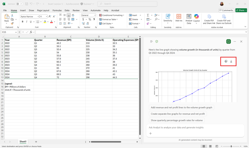The width and height of the screenshot is (249, 148).
Task: Open the File menu
Action: click(5, 11)
